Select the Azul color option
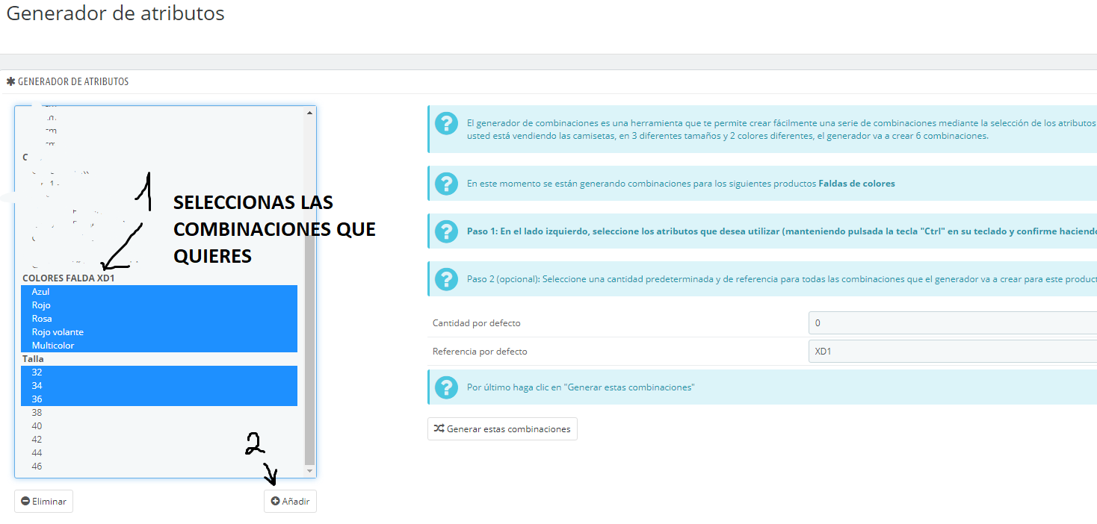Image resolution: width=1097 pixels, height=524 pixels. tap(159, 292)
